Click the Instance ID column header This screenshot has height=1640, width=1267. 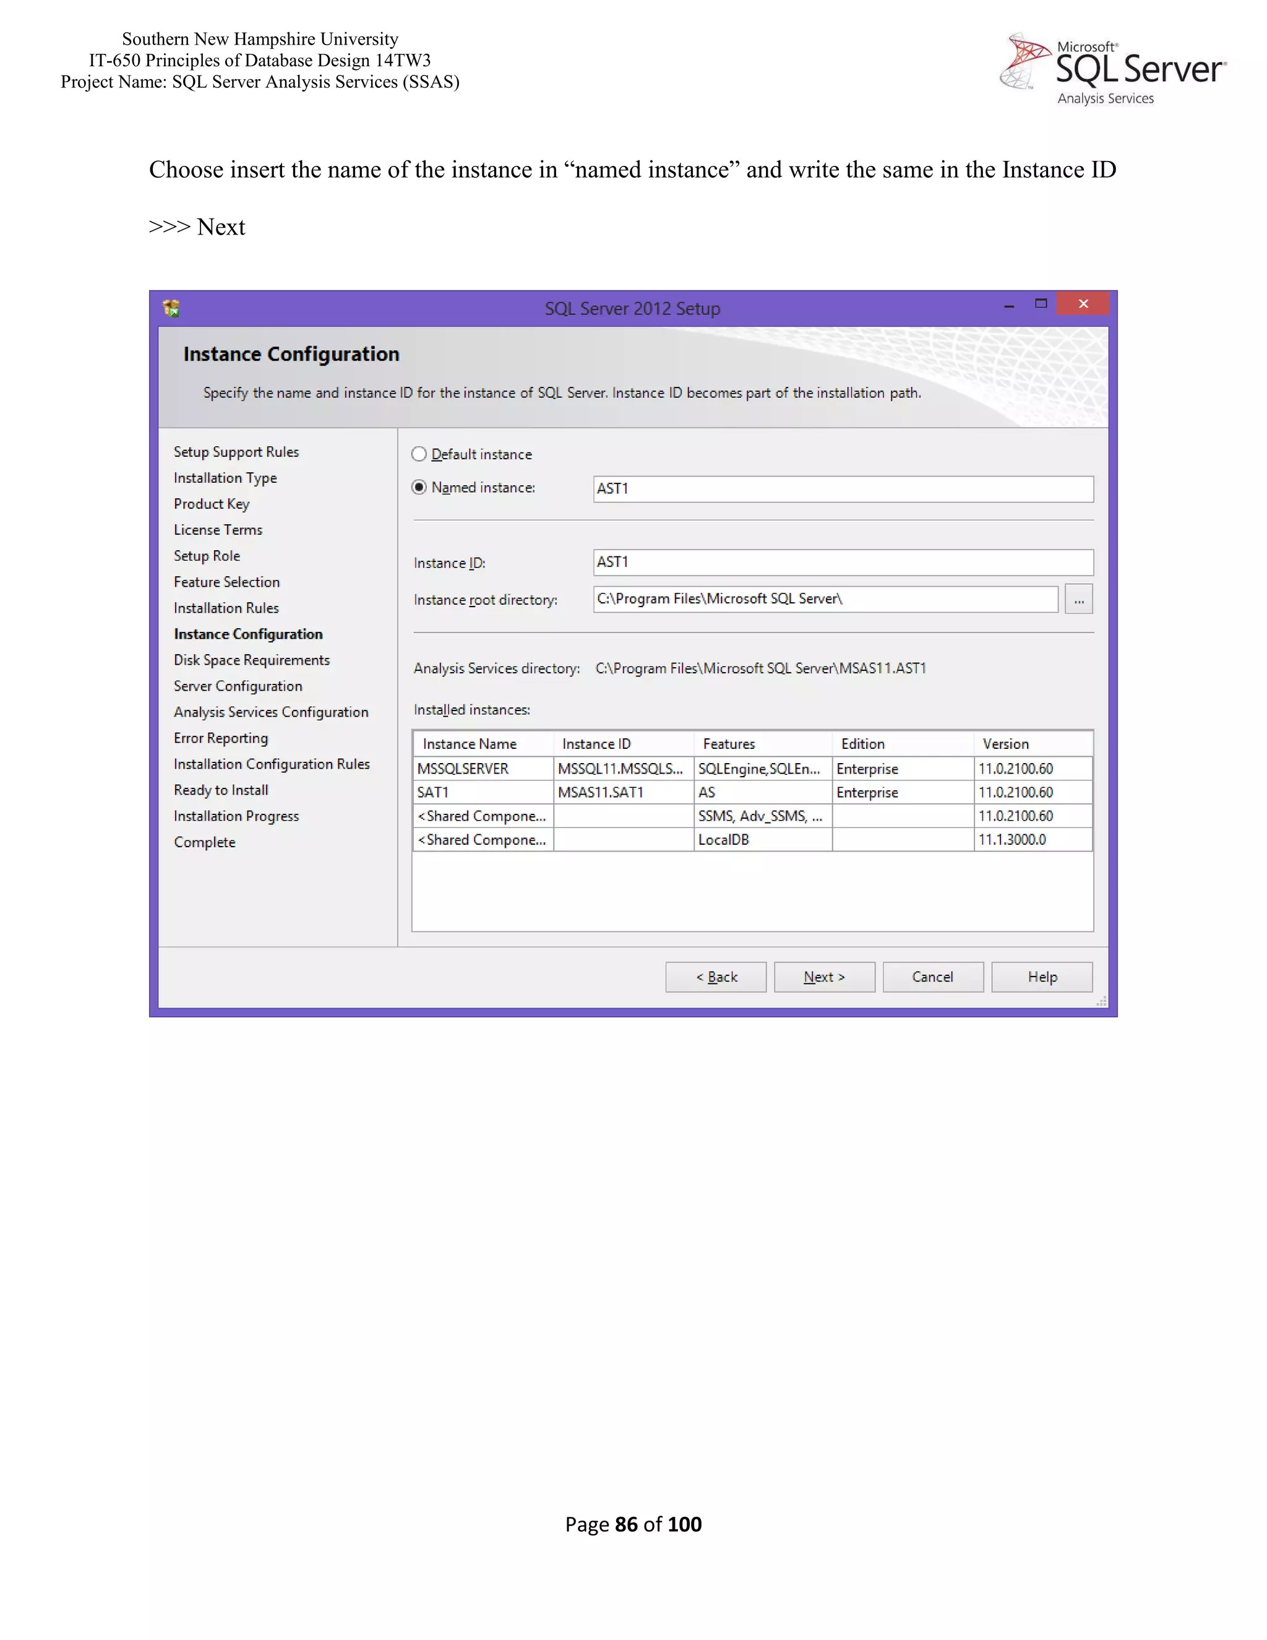(x=624, y=744)
